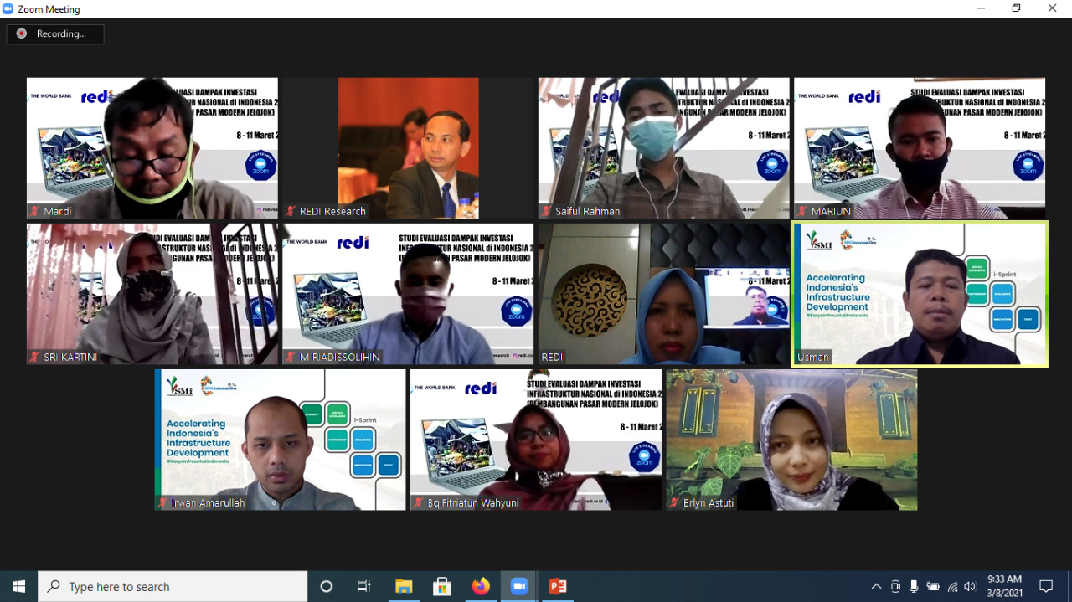Select SRI KARTINI's video tile
This screenshot has width=1072, height=602.
(x=152, y=294)
